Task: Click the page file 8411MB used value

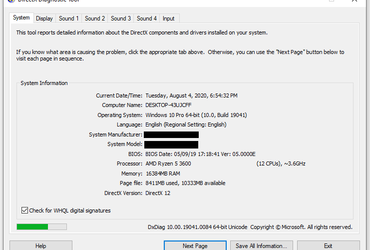Action: tap(185, 183)
